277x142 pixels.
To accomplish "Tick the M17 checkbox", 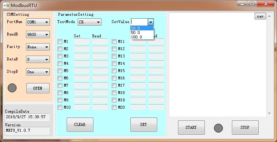I will point(114,86).
